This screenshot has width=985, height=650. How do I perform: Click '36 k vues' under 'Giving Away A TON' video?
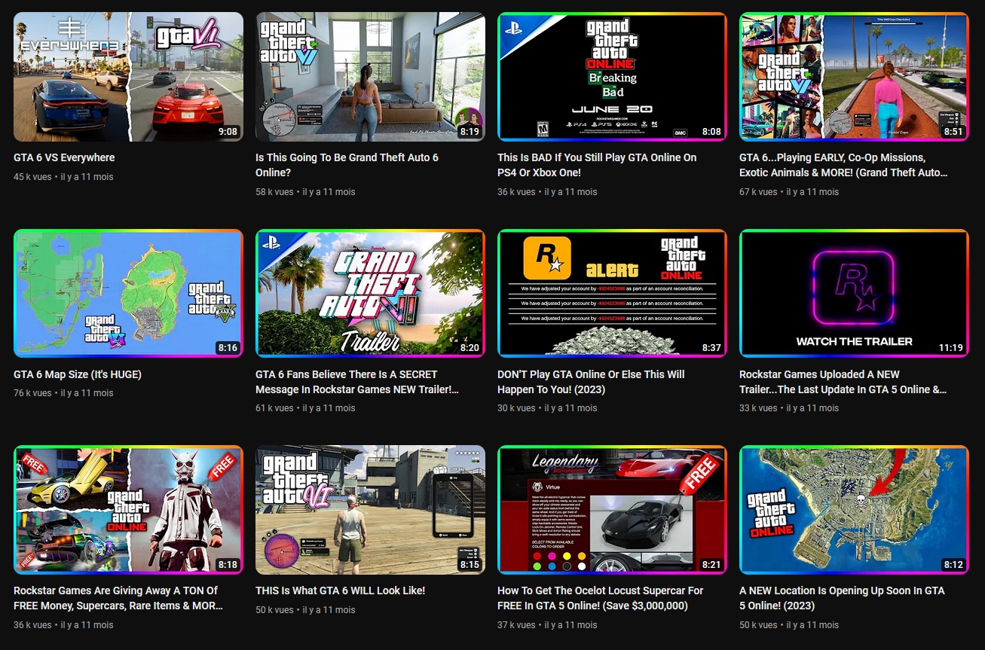33,625
